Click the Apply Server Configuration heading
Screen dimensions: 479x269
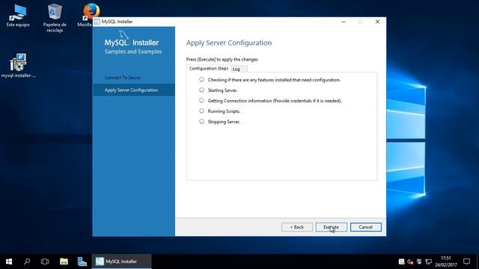[x=229, y=43]
